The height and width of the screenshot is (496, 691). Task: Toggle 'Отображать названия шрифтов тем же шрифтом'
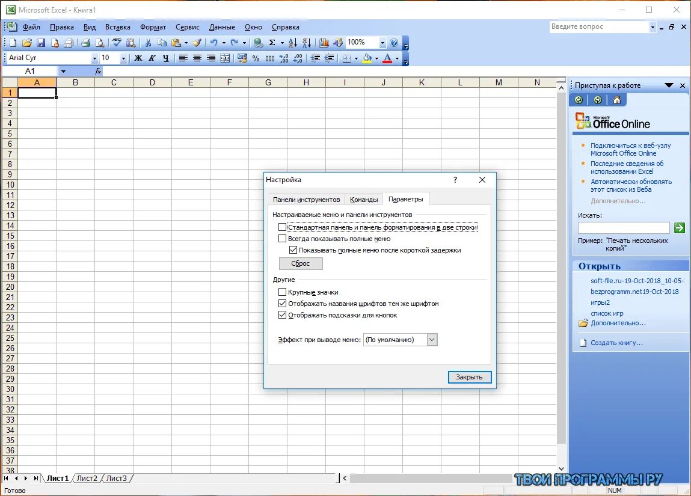283,304
